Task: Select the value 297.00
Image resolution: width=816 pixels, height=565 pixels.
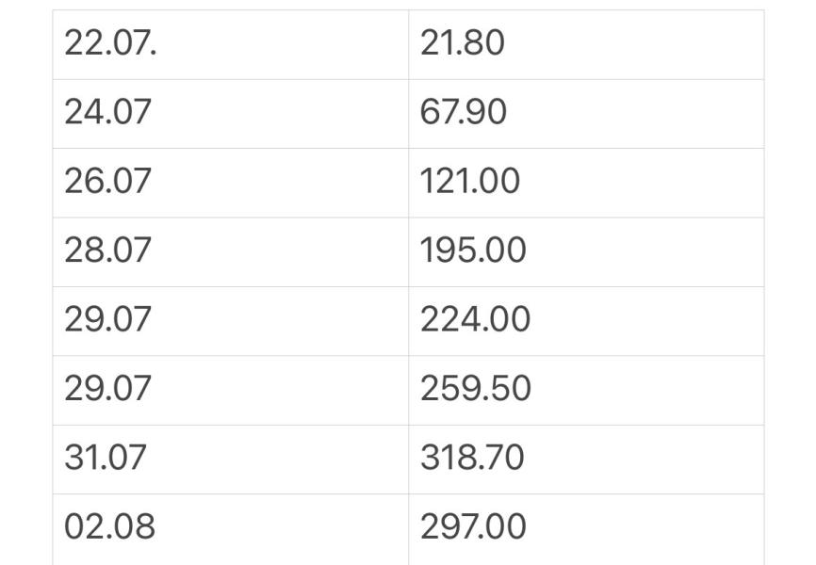Action: click(473, 526)
